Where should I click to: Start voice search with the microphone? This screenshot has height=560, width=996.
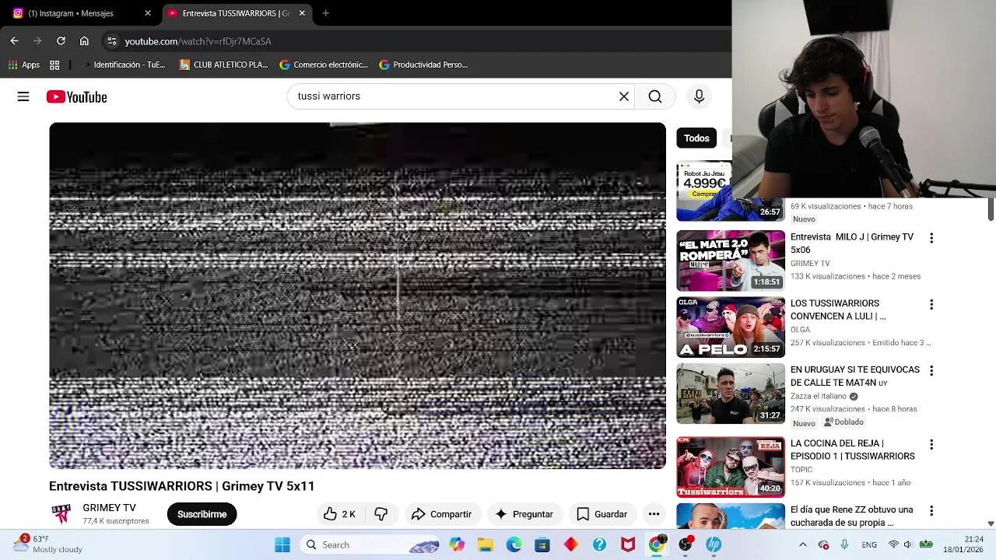[699, 96]
